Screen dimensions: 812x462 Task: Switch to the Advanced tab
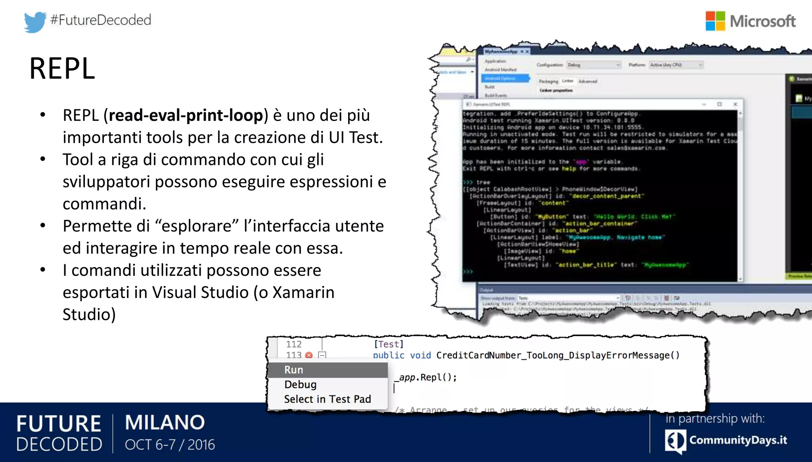pos(588,81)
